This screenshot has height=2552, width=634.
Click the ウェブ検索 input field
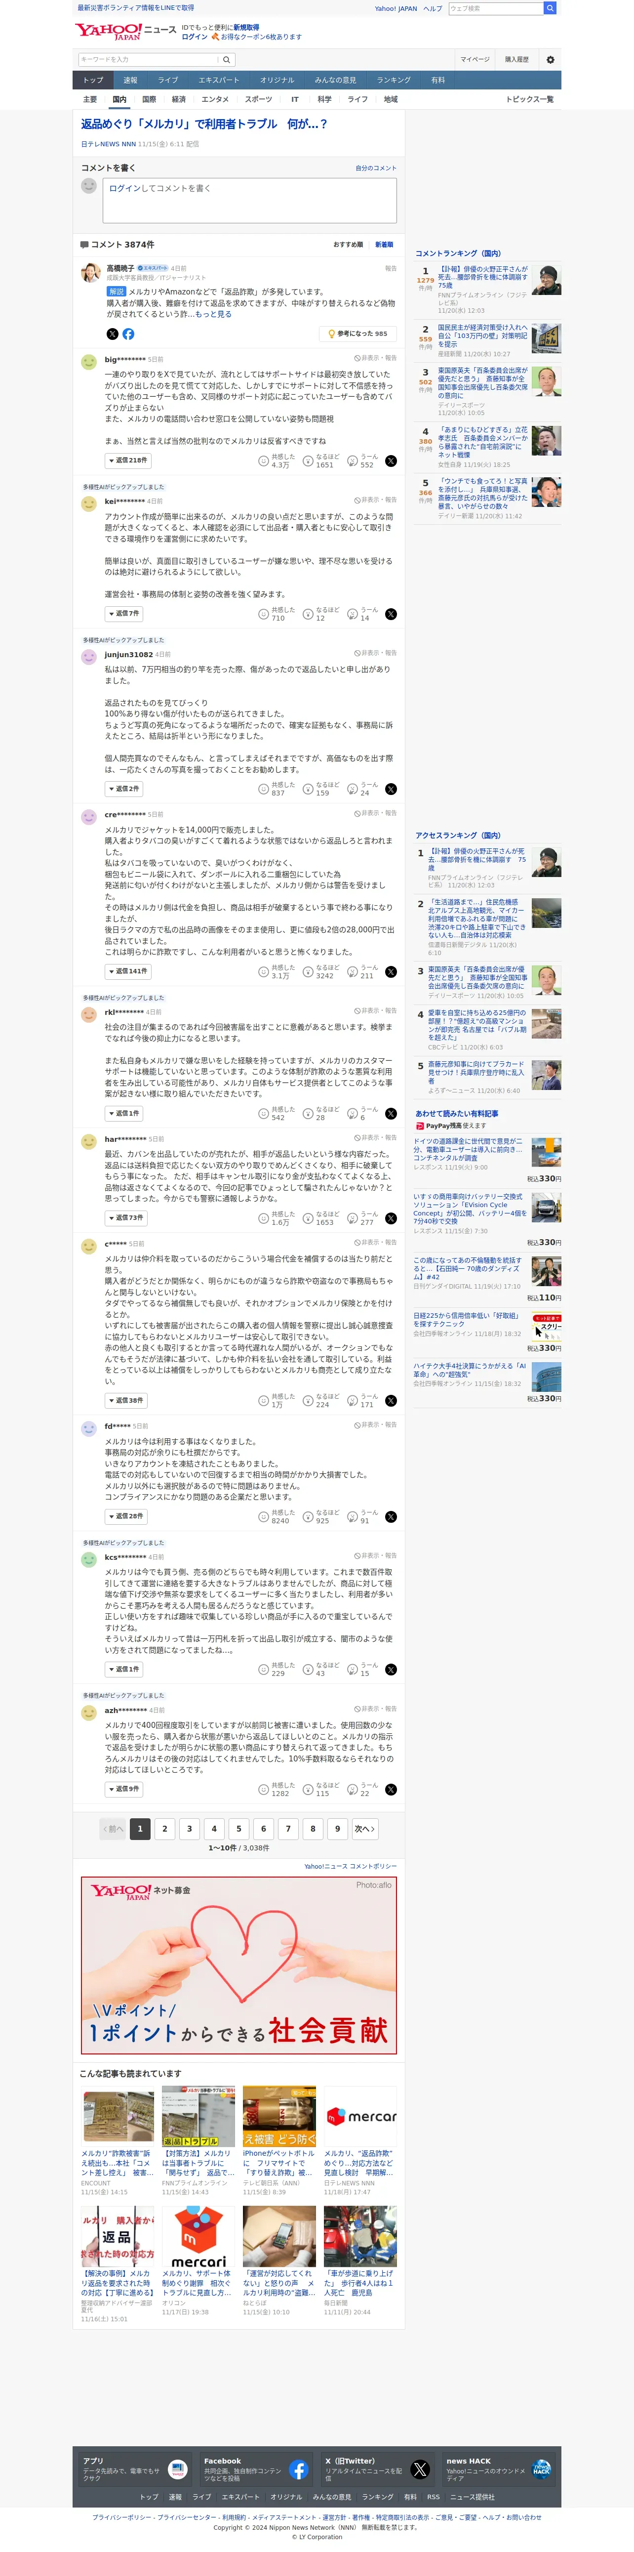(495, 8)
